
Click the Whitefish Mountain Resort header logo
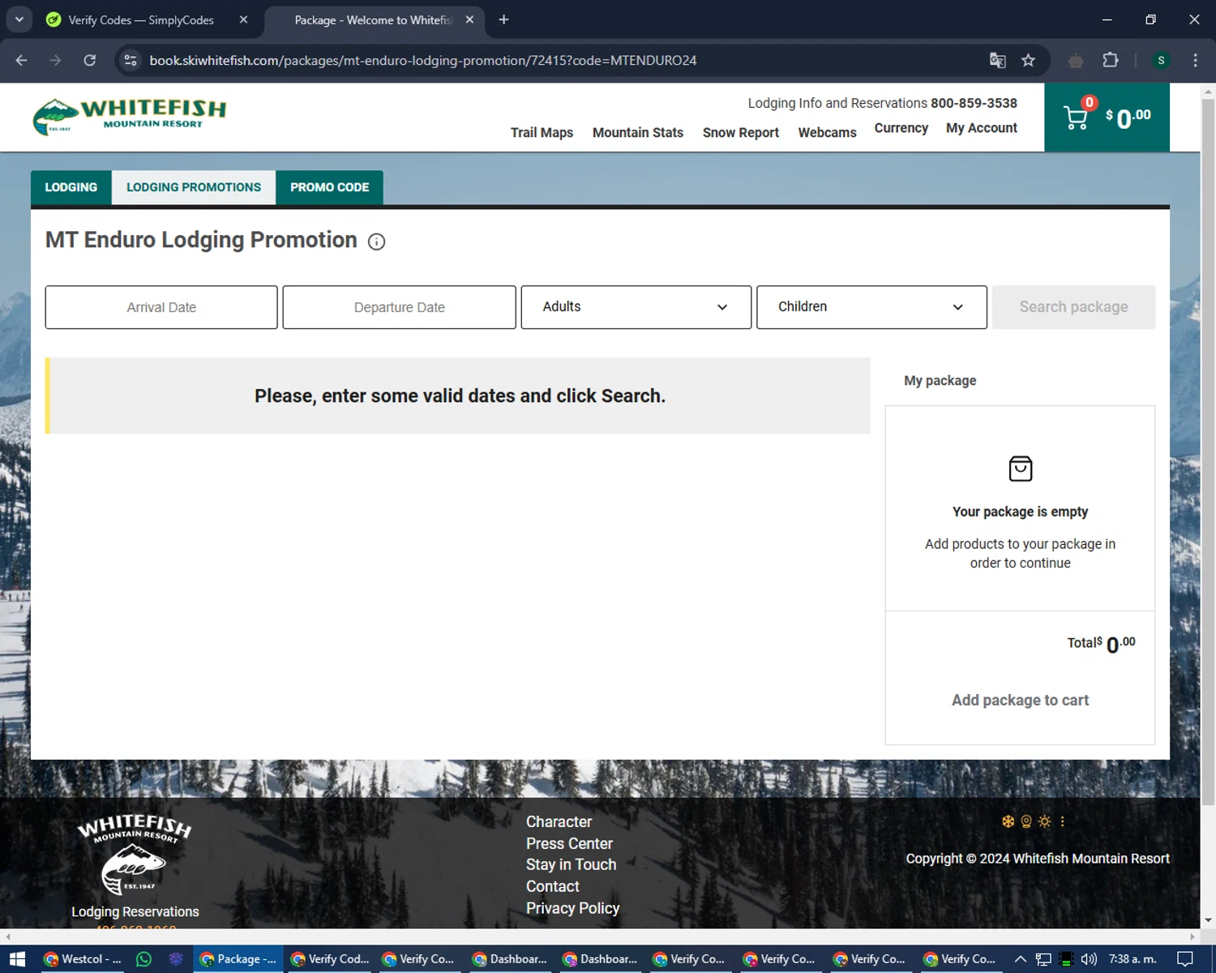(x=130, y=117)
